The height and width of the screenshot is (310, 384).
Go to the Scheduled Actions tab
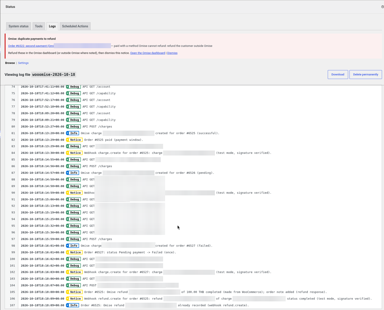75,26
